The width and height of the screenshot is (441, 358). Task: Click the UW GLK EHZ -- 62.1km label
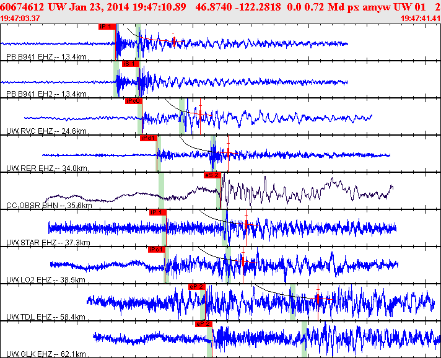[46, 354]
